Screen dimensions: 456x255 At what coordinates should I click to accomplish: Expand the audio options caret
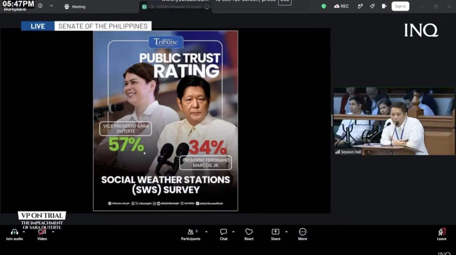tap(24, 231)
